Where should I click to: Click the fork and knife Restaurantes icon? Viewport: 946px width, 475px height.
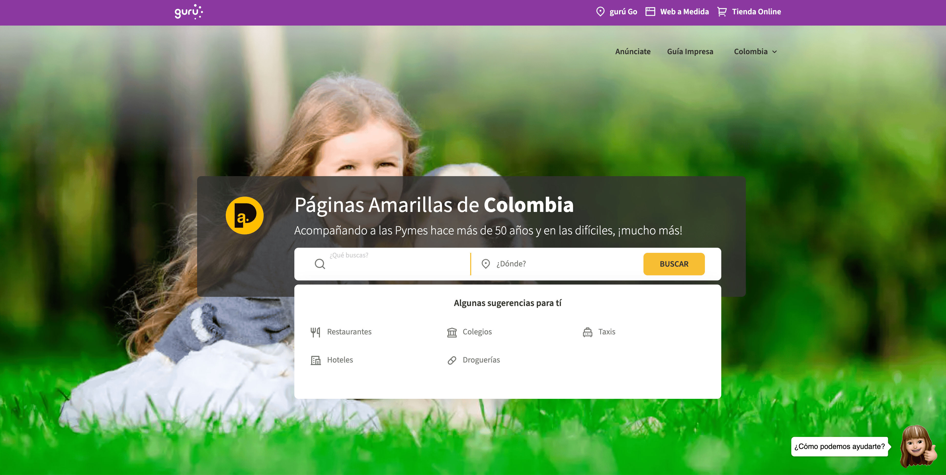(x=315, y=332)
